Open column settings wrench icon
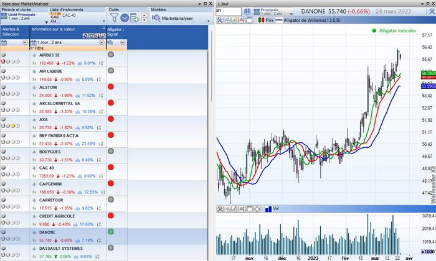 click(x=103, y=36)
